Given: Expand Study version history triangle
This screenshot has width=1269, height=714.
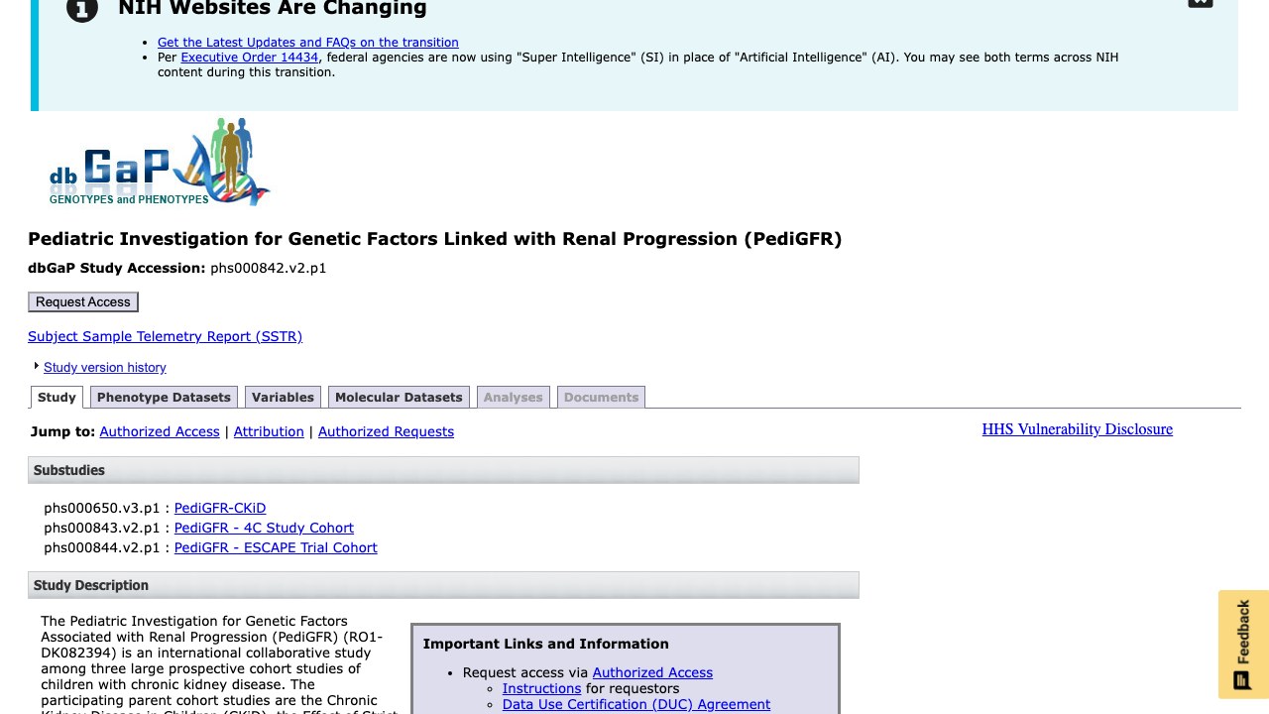Looking at the screenshot, I should tap(37, 366).
